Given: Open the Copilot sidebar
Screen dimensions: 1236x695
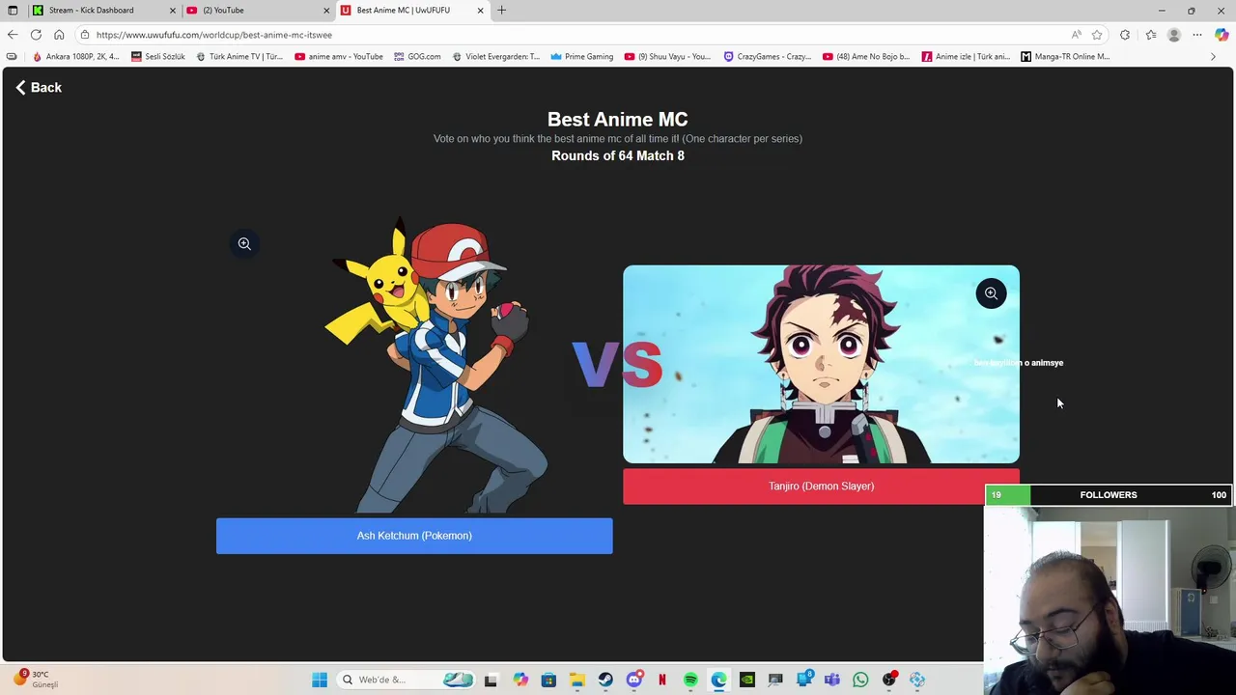Looking at the screenshot, I should [1222, 35].
